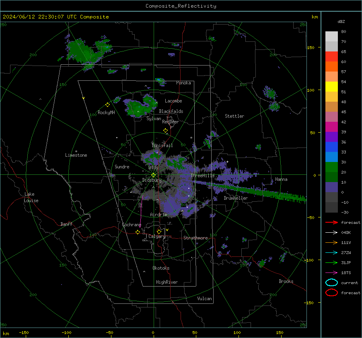
Task: Click the yellow radar marker at Didsbury
Action: click(x=153, y=175)
